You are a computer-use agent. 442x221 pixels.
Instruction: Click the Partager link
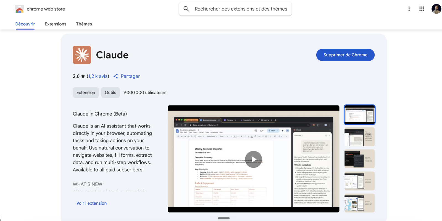tap(130, 76)
